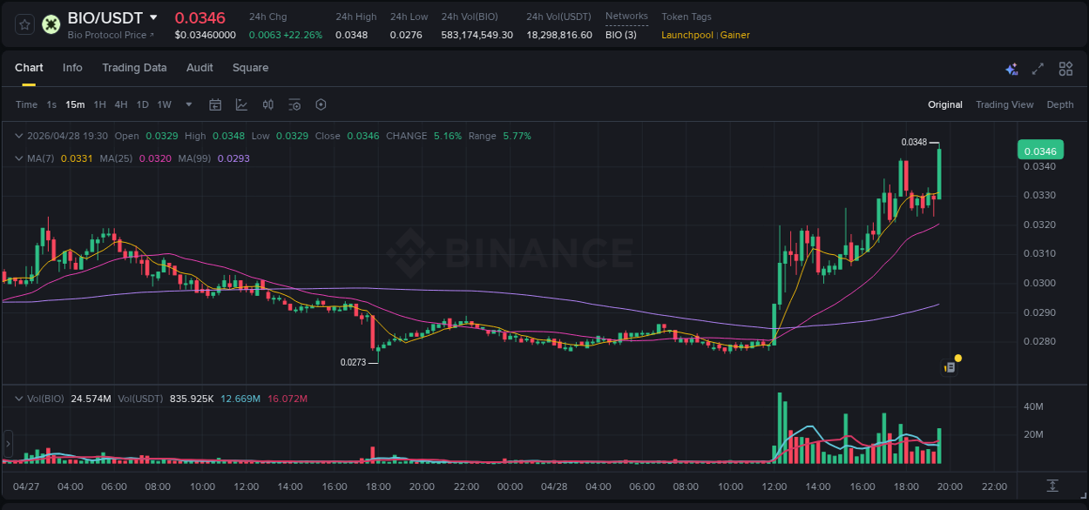Open the indicator settings icon
The image size is (1089, 510).
tap(294, 104)
